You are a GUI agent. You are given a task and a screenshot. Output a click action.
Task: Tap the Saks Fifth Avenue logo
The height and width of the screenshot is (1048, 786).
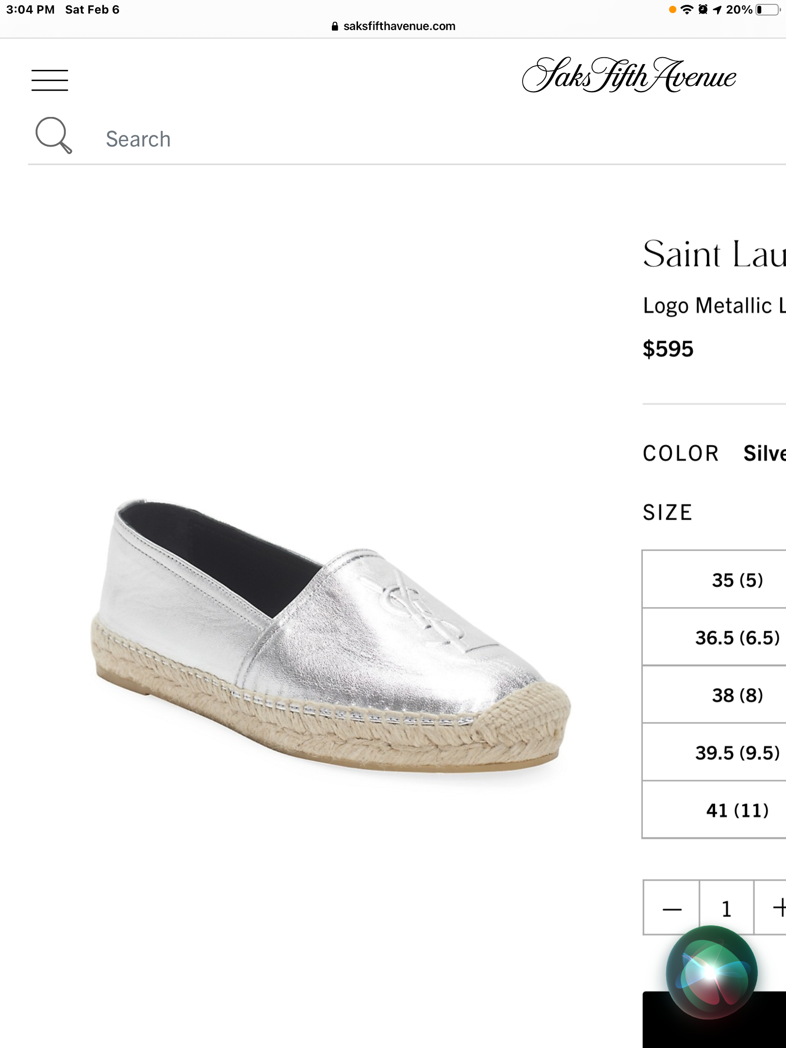(629, 76)
